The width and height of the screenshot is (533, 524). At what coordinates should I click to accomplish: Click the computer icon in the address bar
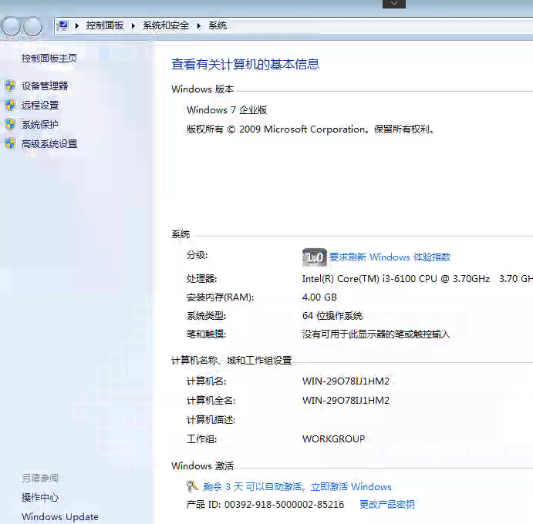pyautogui.click(x=63, y=25)
